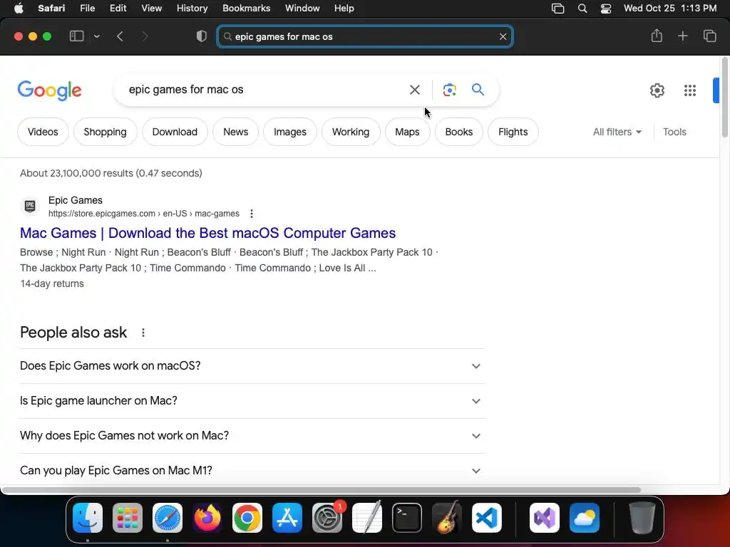Clear the Google search box
This screenshot has width=730, height=547.
click(x=414, y=90)
